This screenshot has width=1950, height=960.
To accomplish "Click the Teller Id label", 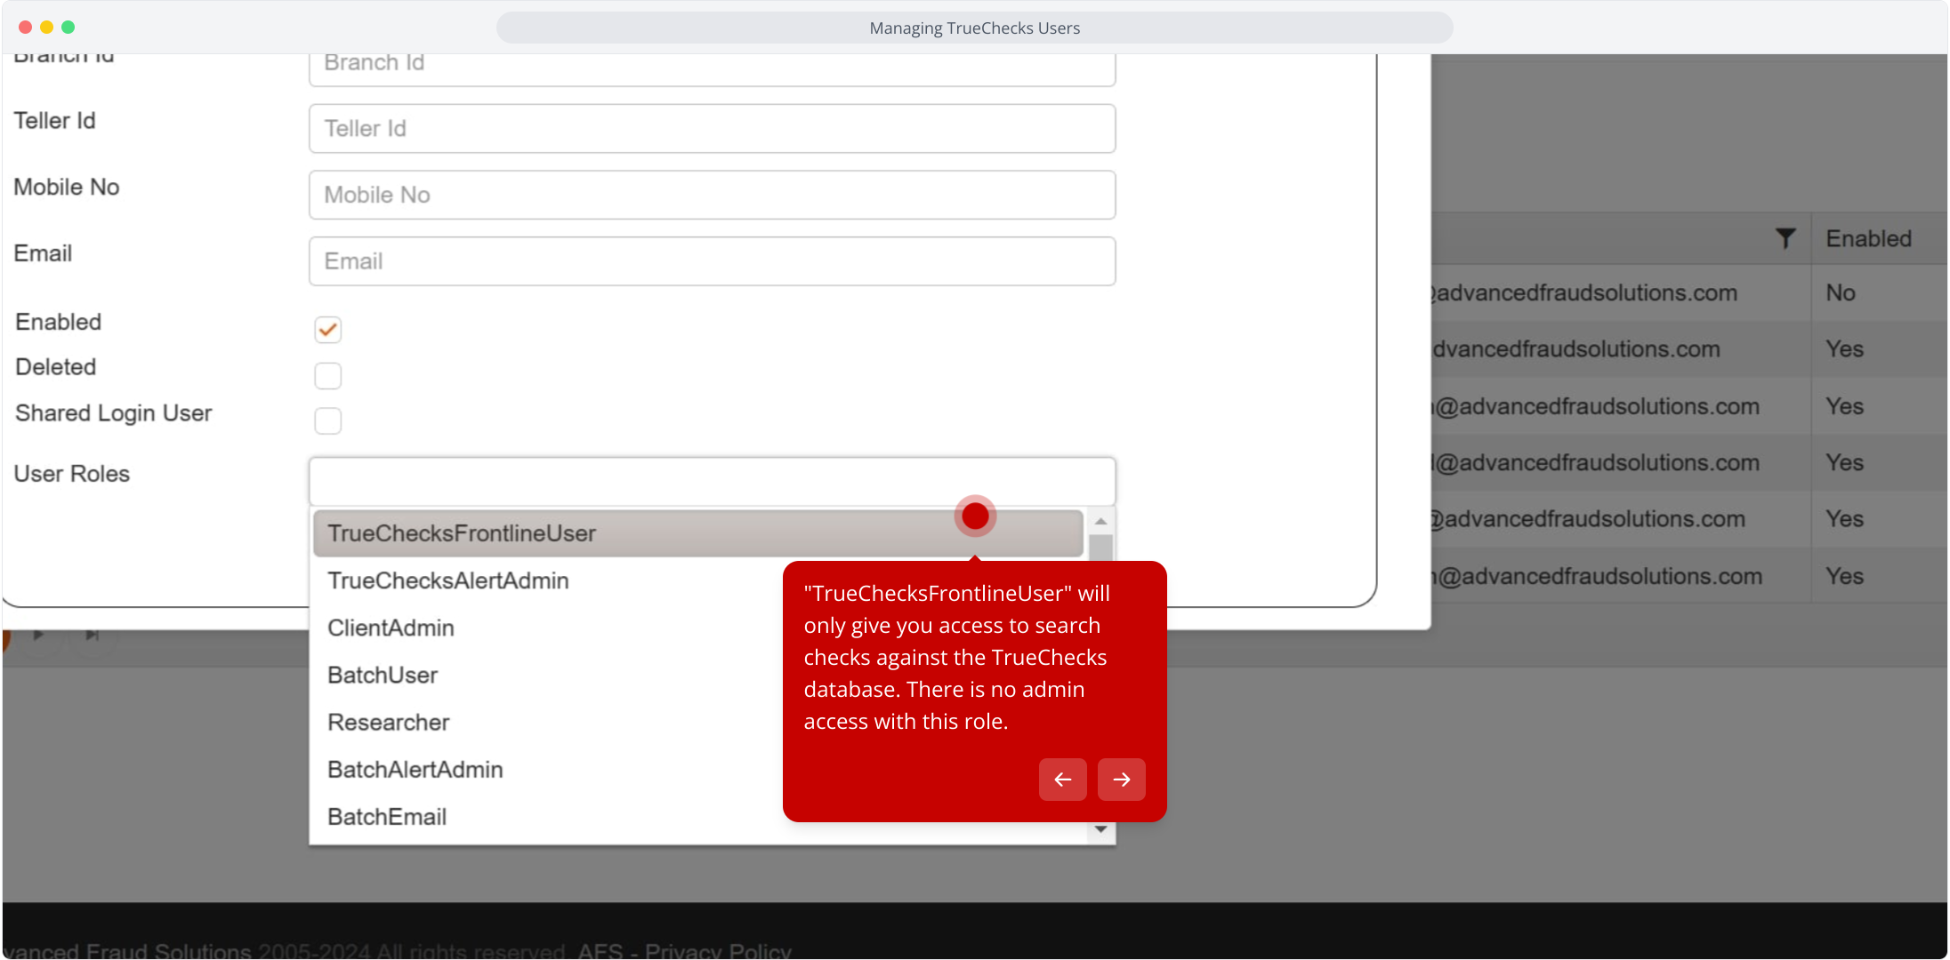I will 54,120.
